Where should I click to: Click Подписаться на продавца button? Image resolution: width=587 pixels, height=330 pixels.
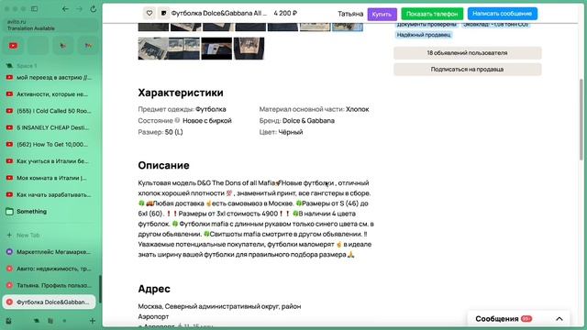[467, 70]
